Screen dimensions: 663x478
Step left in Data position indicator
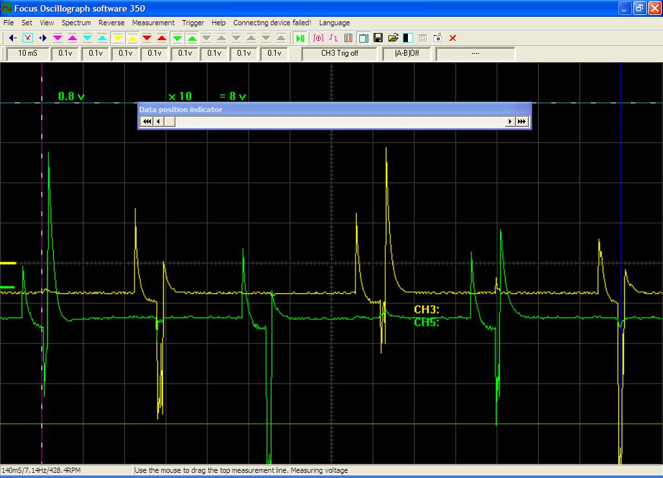159,121
